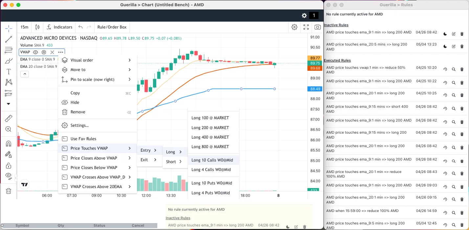Toggle stay in drawing mode pencil-lock

[9, 155]
